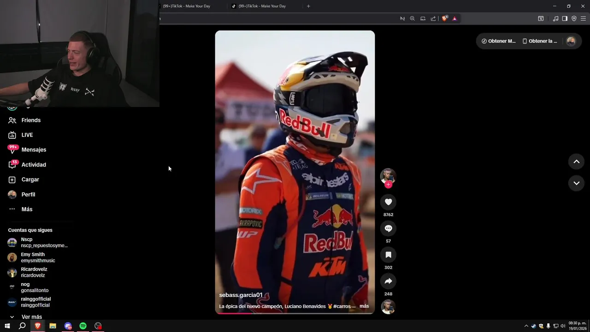Open account avatar at top right
This screenshot has width=590, height=332.
571,41
